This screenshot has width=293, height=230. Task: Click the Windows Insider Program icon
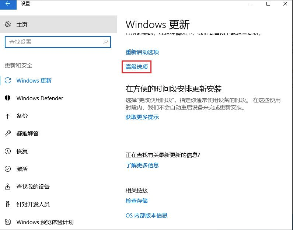(8, 222)
